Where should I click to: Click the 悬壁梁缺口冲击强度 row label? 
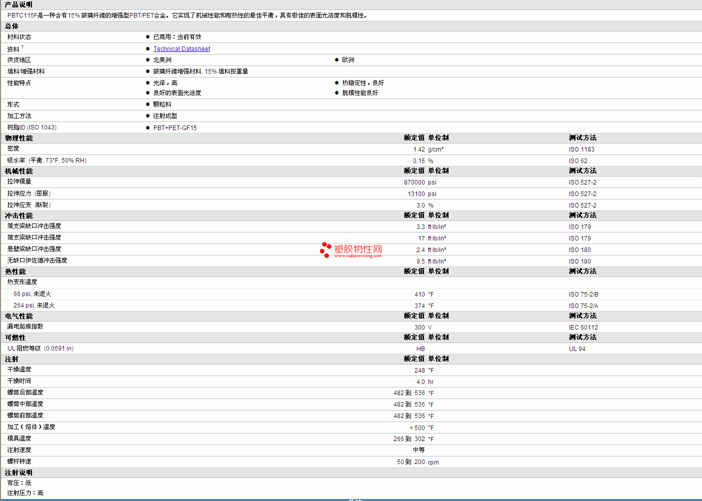coord(34,249)
